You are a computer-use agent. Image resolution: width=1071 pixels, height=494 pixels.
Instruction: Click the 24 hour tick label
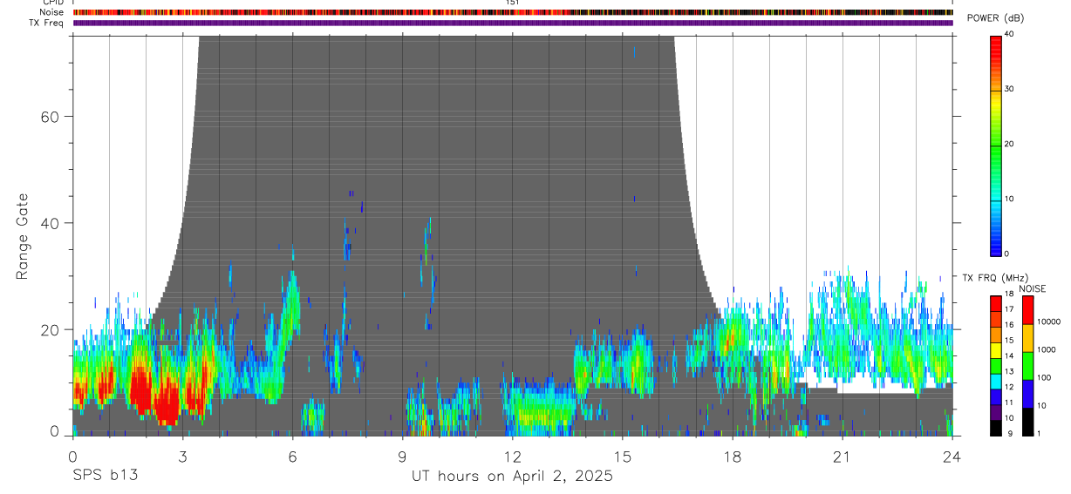coord(952,457)
